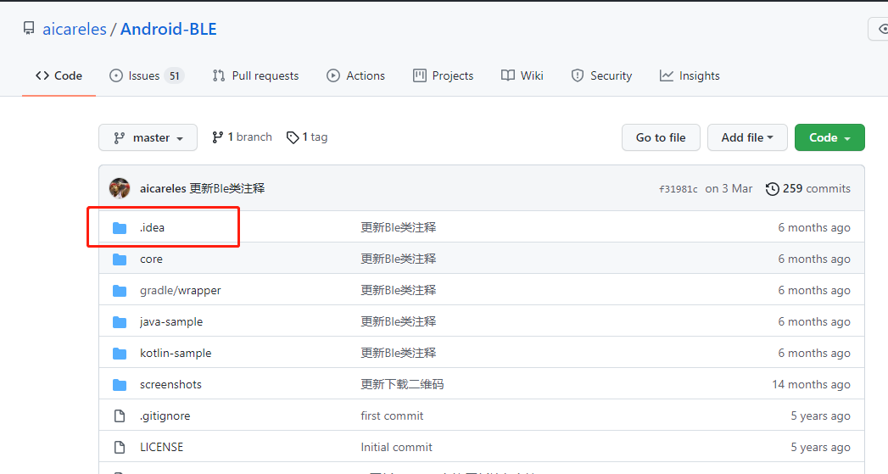
Task: Open the .gitignore file
Action: tap(165, 415)
